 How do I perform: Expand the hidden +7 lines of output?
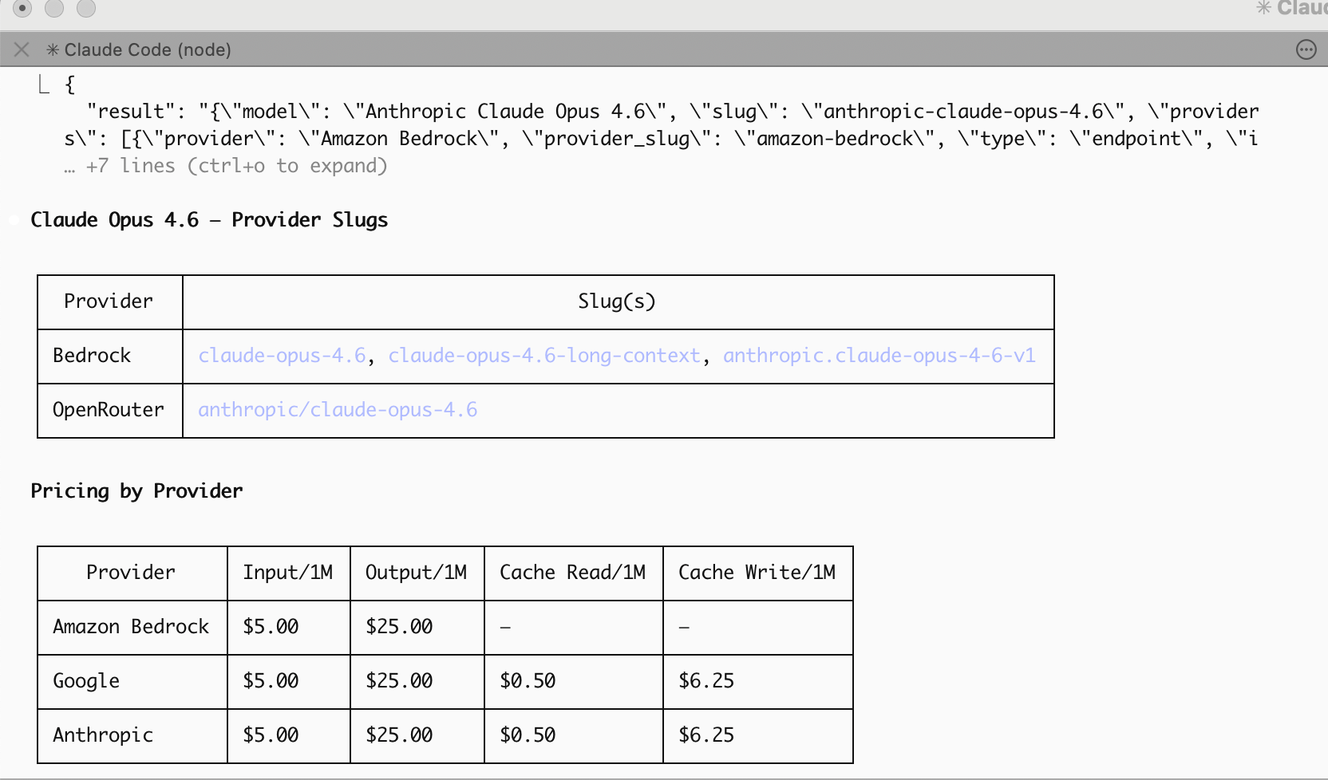point(226,166)
